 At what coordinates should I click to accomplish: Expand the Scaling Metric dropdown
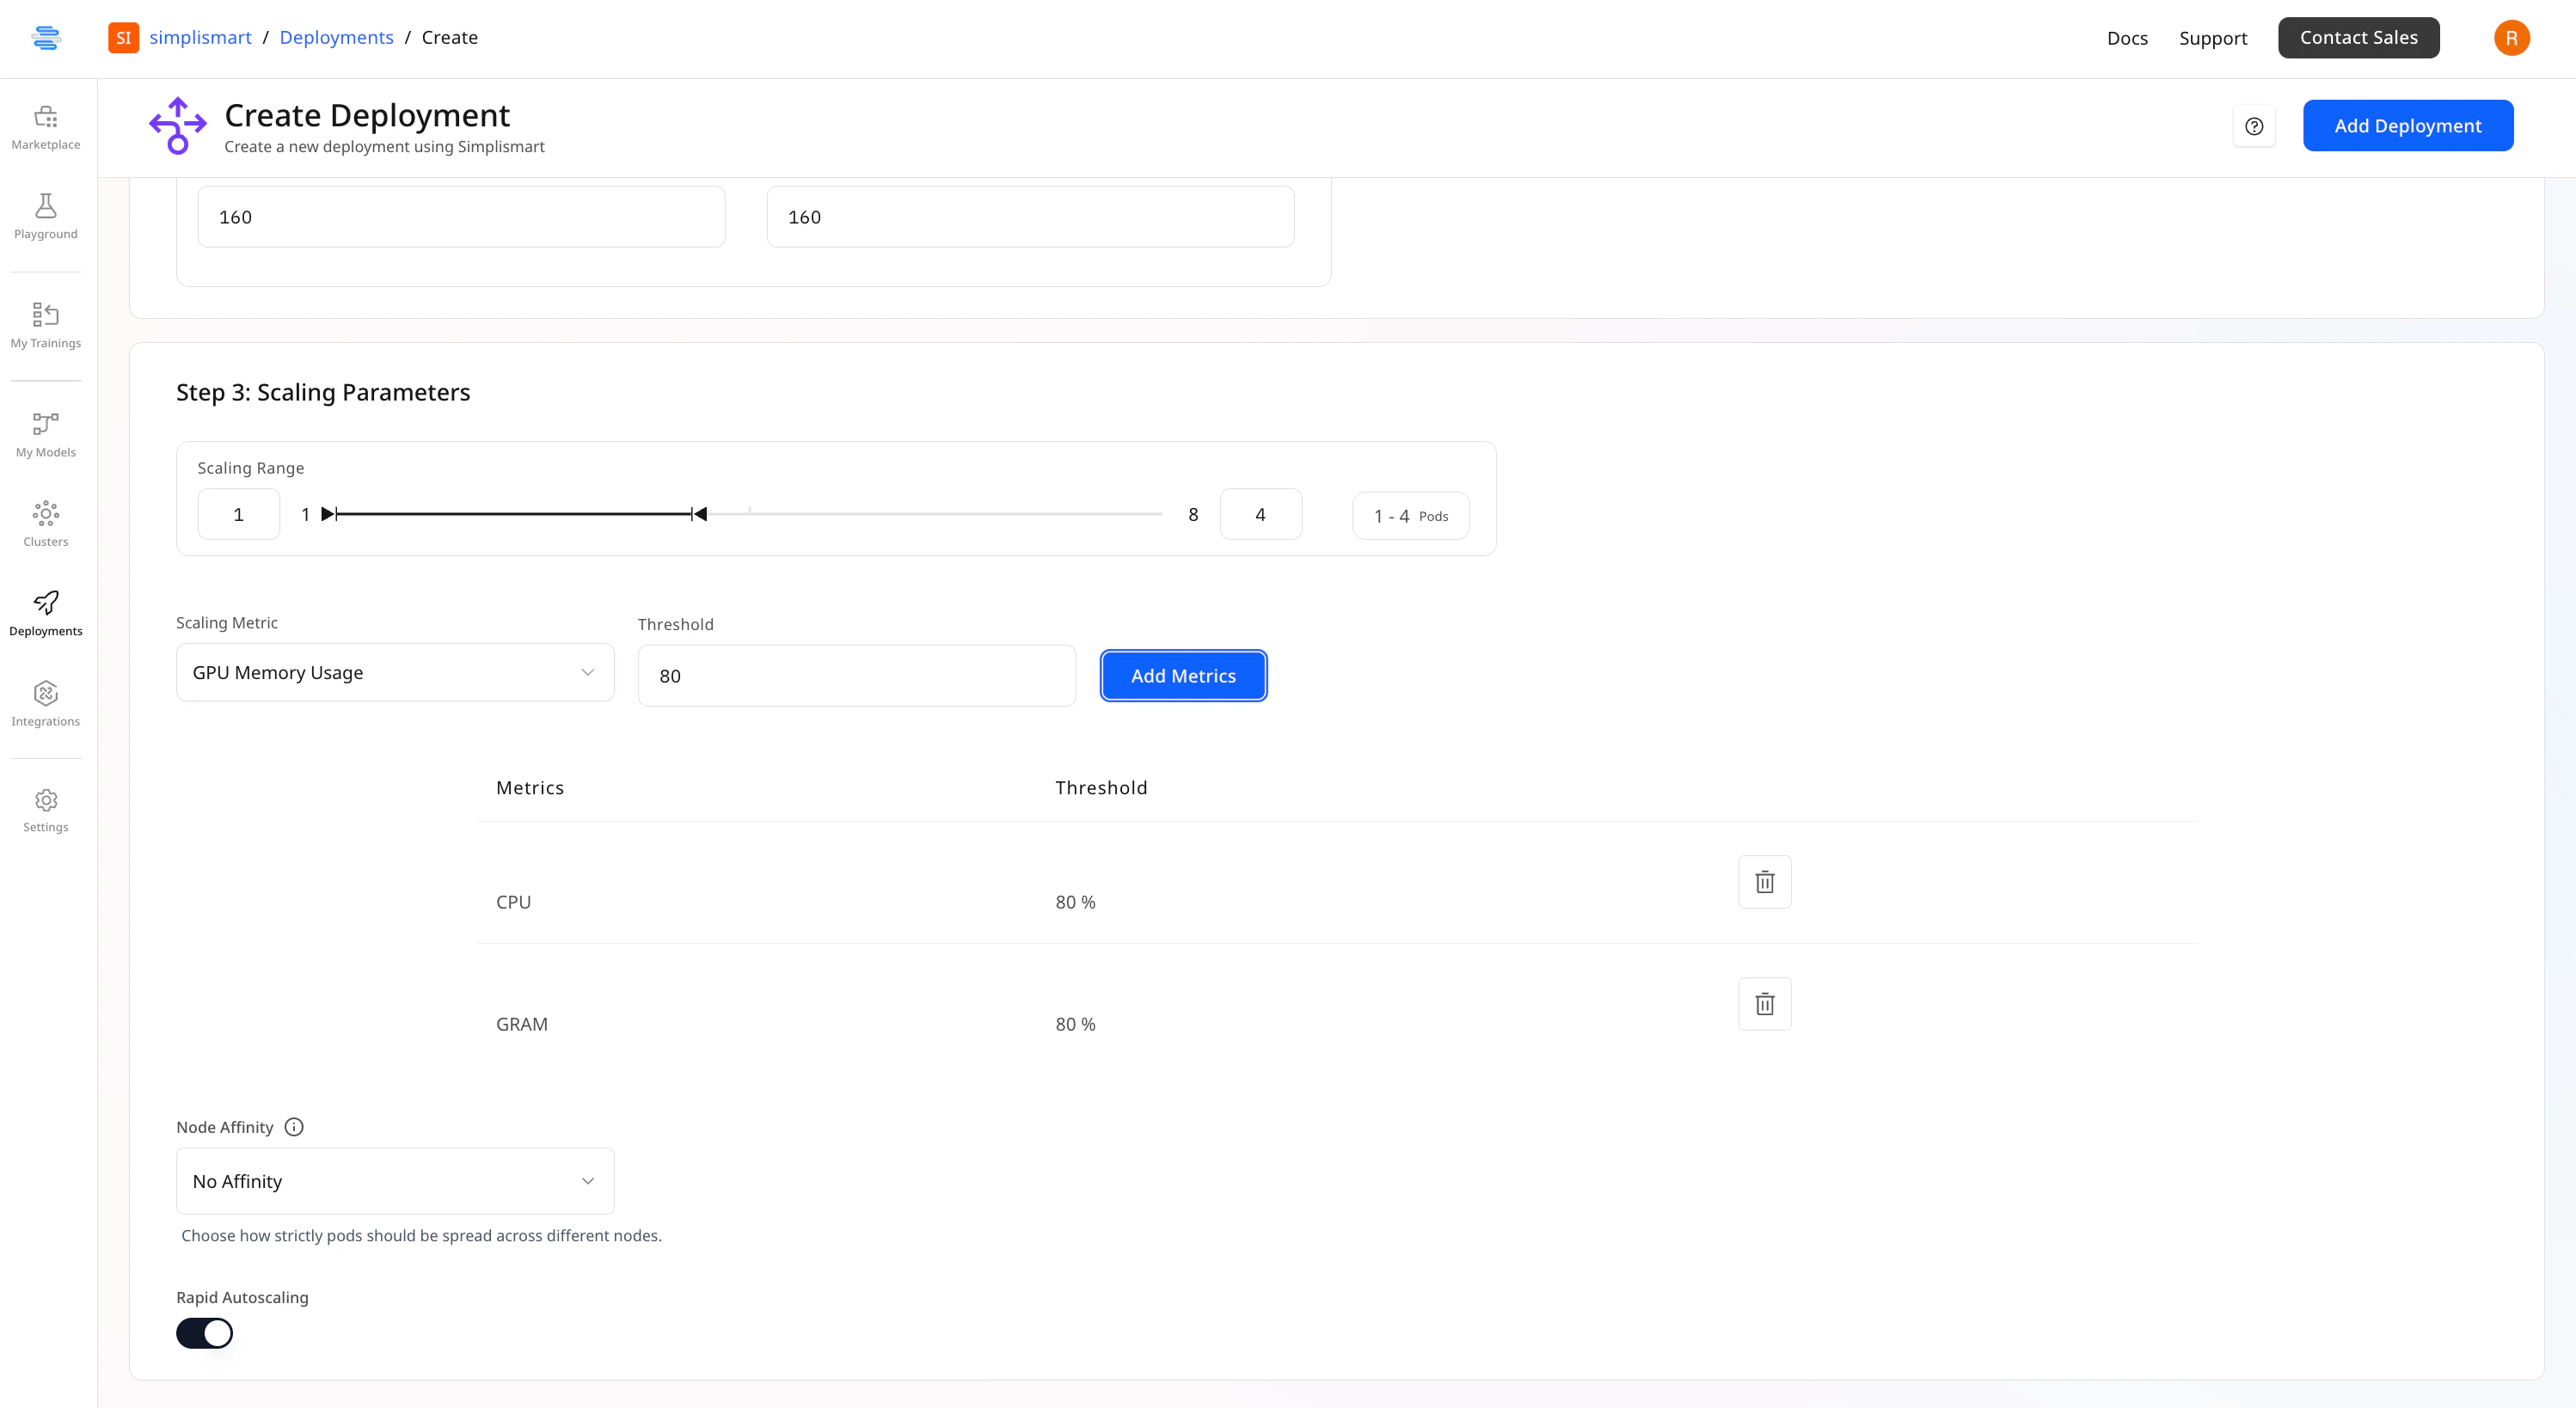tap(395, 672)
